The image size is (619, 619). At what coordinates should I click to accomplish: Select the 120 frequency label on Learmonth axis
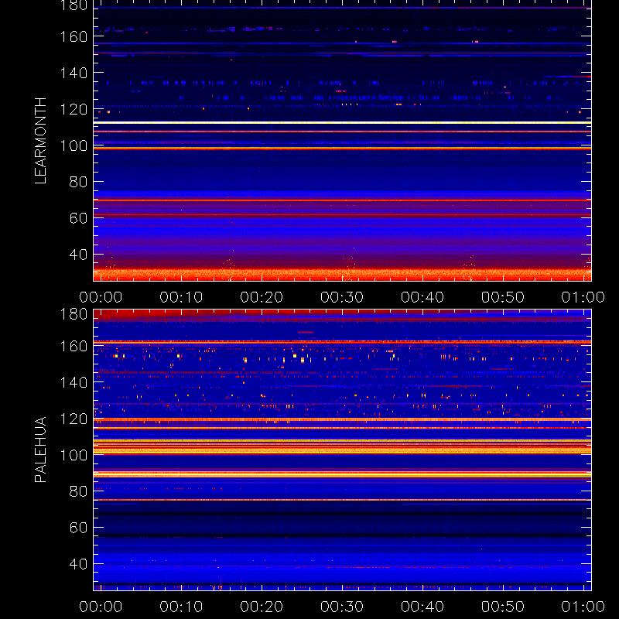tap(74, 109)
